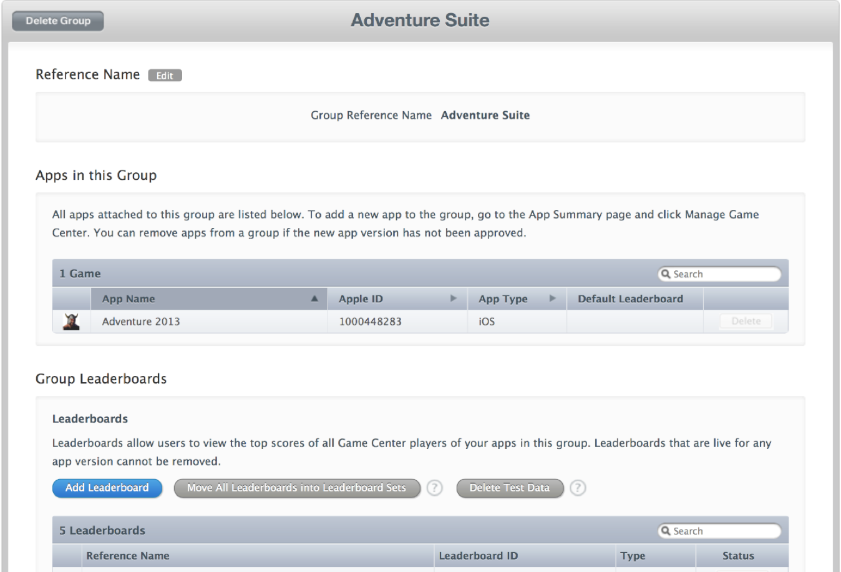Screen dimensions: 841x572
Task: Focus the search field in the Games table
Action: (x=724, y=274)
